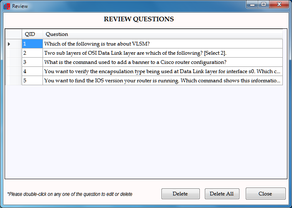Select the question about OSI Data Link sublayers
The height and width of the screenshot is (208, 292).
163,53
